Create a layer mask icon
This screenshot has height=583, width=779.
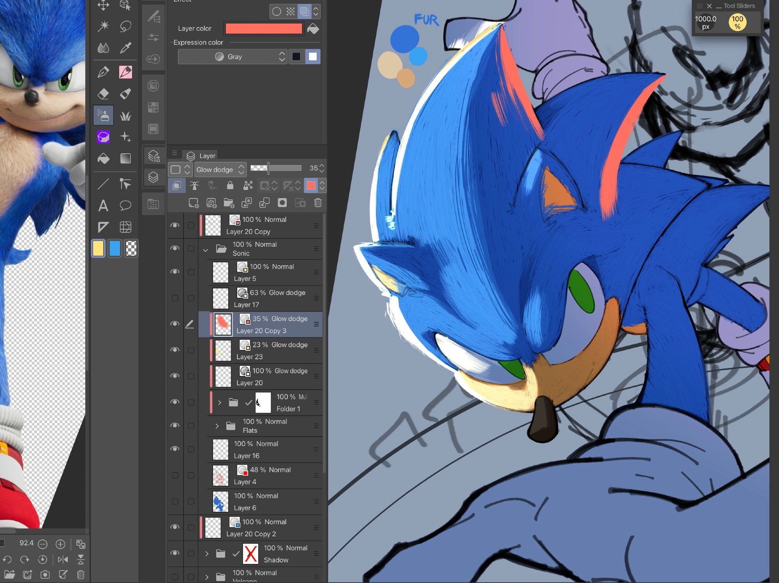[x=282, y=203]
